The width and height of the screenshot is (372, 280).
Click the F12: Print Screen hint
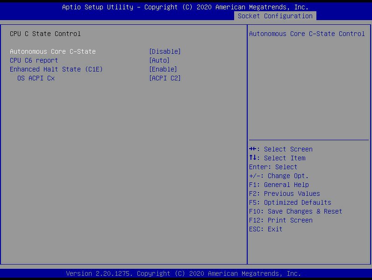pos(281,220)
